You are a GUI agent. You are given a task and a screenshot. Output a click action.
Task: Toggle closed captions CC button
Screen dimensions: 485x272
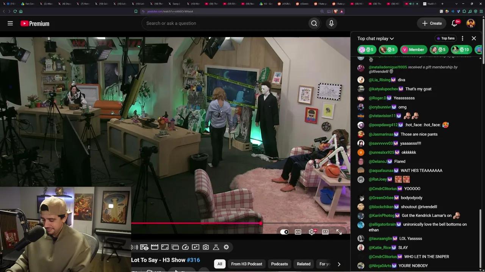pyautogui.click(x=298, y=232)
